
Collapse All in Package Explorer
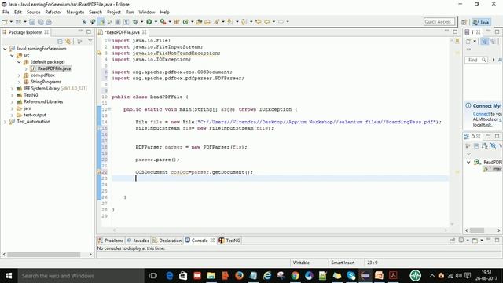pos(60,41)
